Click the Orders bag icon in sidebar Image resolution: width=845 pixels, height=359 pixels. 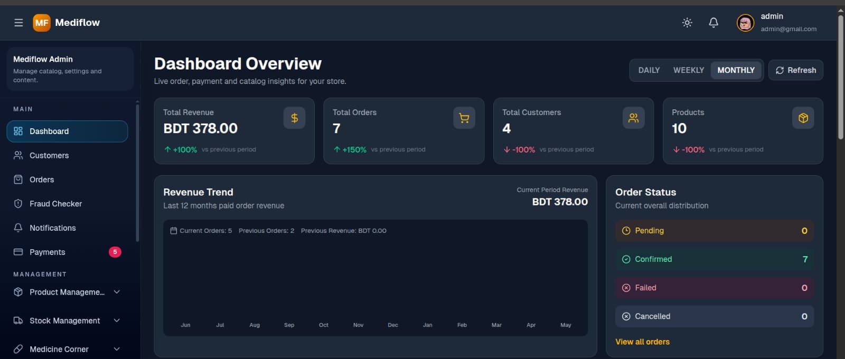18,179
